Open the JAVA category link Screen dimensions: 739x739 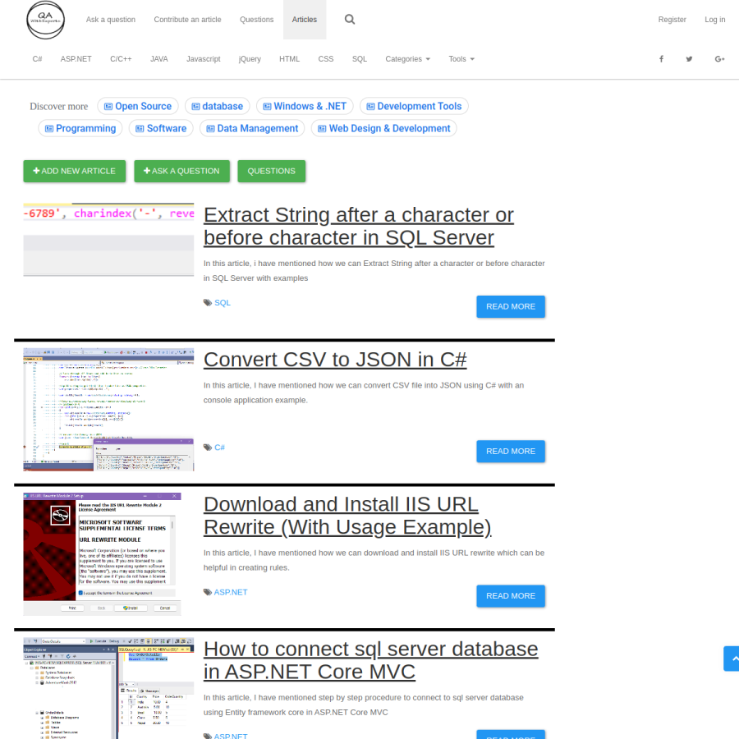[x=159, y=59]
